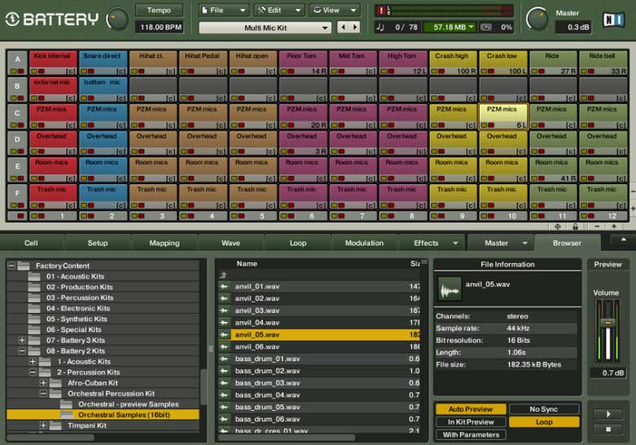Screen dimensions: 636x445
Task: Open the 57.18 MB memory dropdown
Action: pos(450,27)
